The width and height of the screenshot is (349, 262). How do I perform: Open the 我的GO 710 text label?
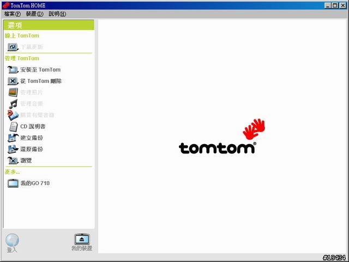35,183
